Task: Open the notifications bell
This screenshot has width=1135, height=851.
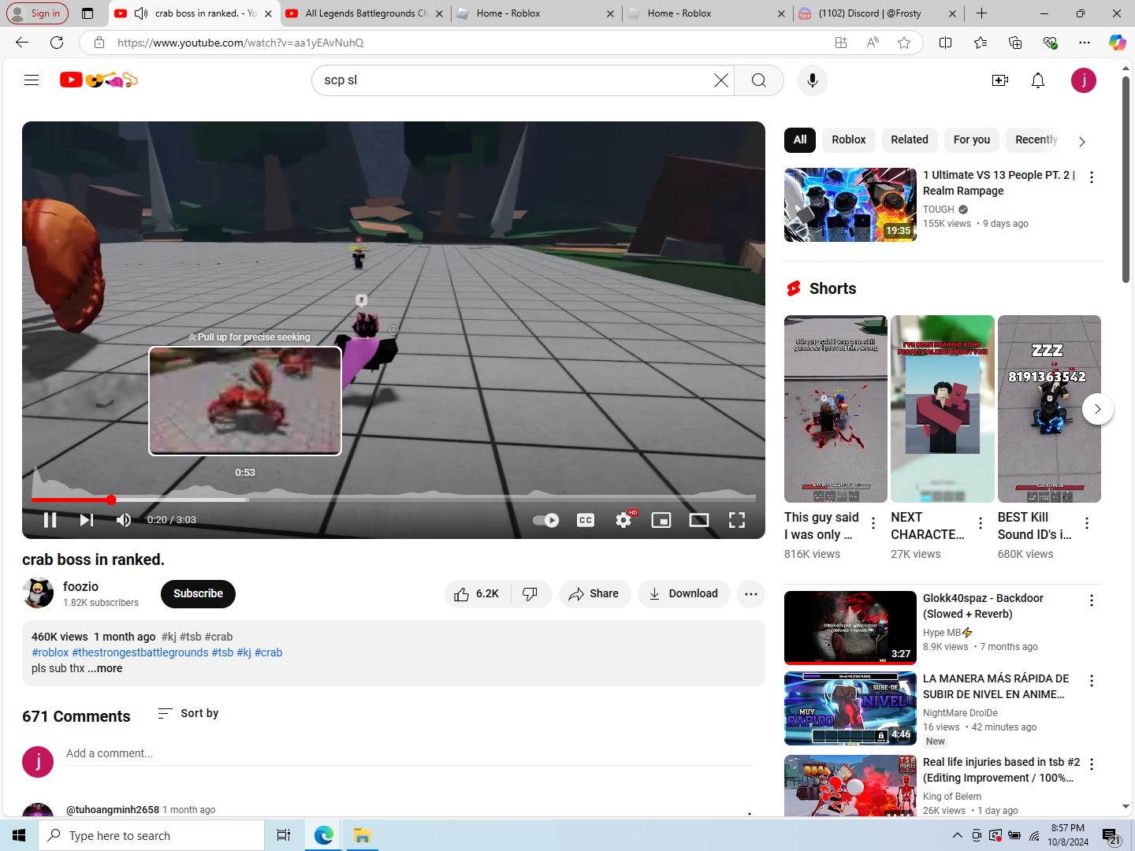Action: (1038, 80)
